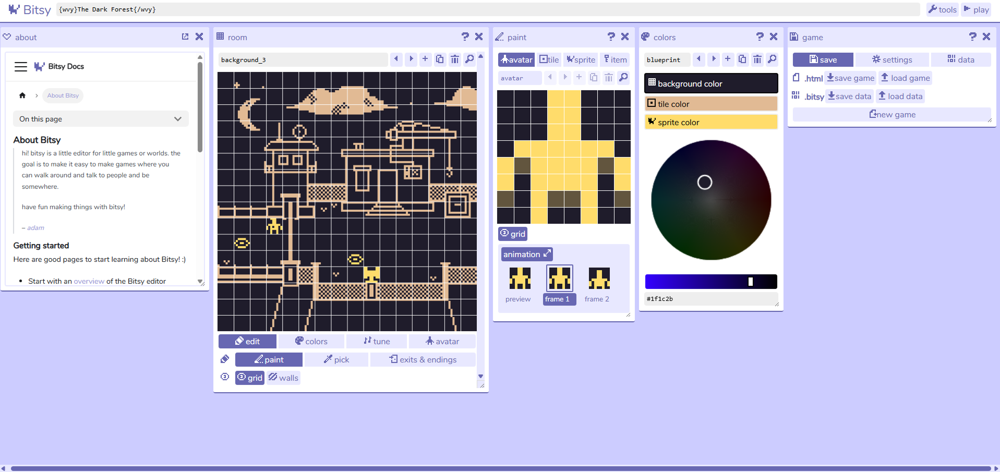Toggle walls visibility in room panel

pos(284,378)
